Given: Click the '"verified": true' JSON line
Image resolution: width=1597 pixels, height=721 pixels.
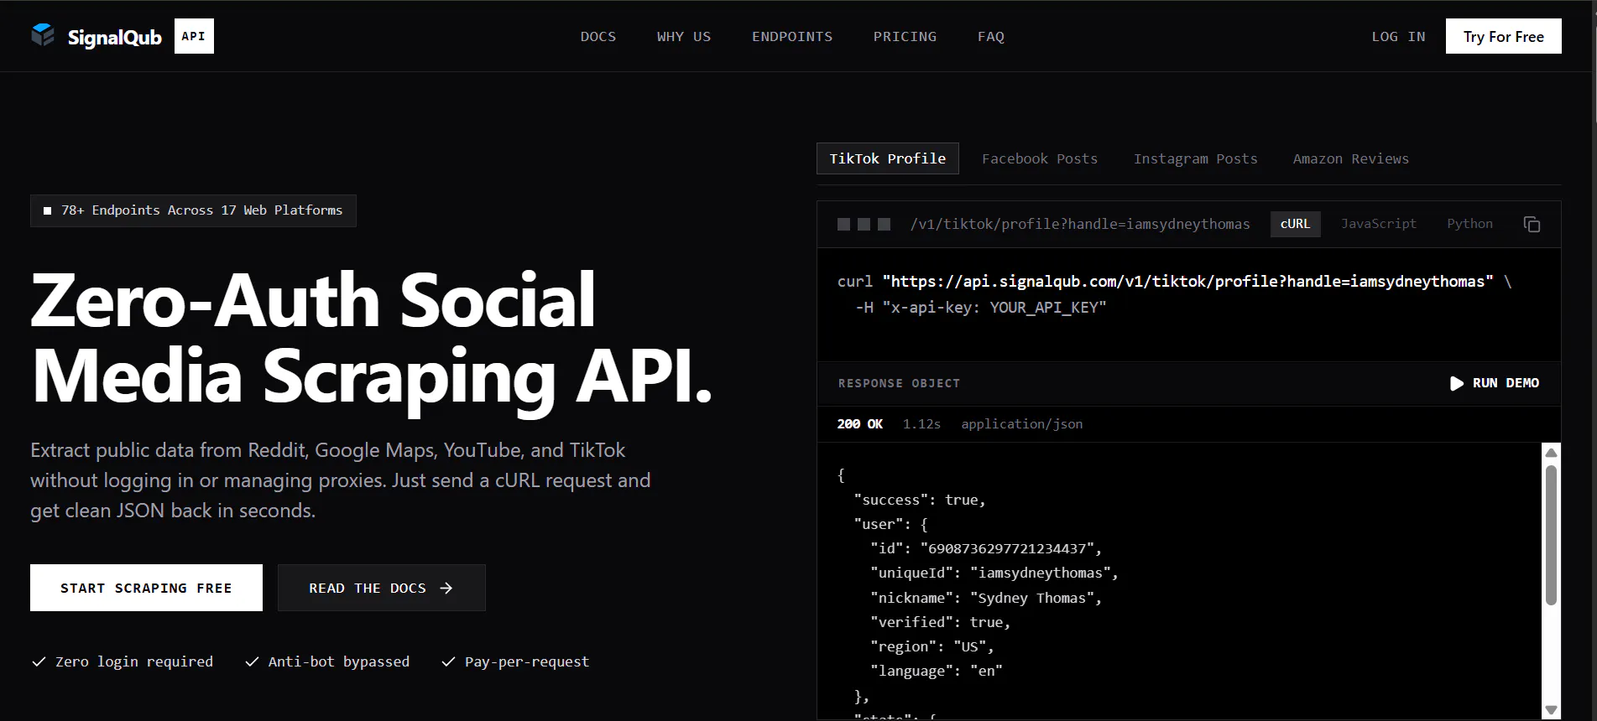Looking at the screenshot, I should point(941,622).
